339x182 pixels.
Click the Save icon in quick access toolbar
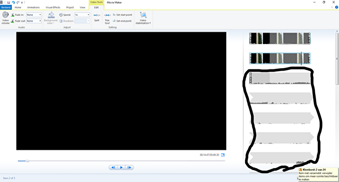coord(8,2)
